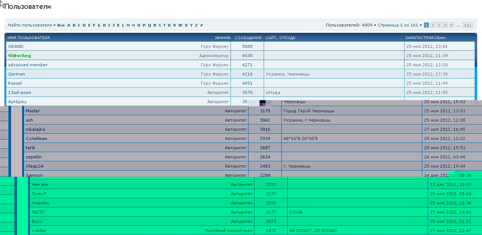Open the 'Найти пользователя' search link
482x235 pixels.
(30, 25)
